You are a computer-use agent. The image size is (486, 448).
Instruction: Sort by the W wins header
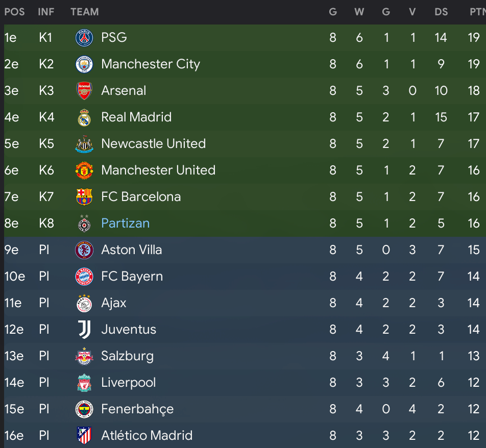point(359,12)
